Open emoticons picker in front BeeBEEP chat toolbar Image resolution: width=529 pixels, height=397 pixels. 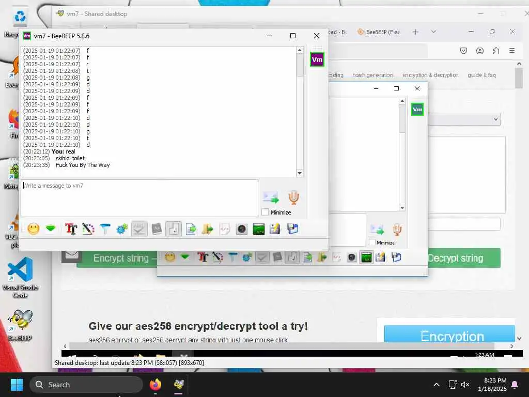34,229
